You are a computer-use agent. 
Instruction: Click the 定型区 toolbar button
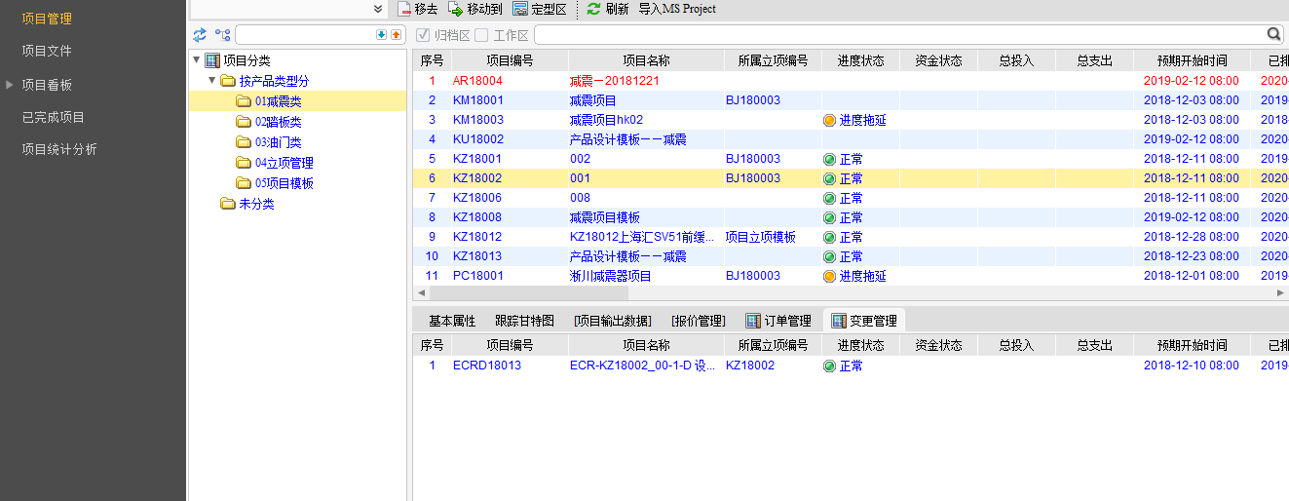pos(539,9)
